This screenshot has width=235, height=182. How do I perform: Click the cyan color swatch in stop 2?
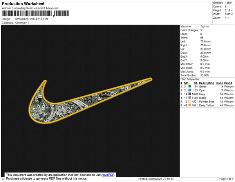190,90
